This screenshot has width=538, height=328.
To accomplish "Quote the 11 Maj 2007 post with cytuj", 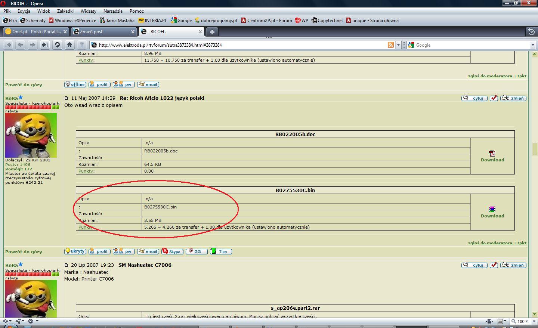I will (x=474, y=98).
